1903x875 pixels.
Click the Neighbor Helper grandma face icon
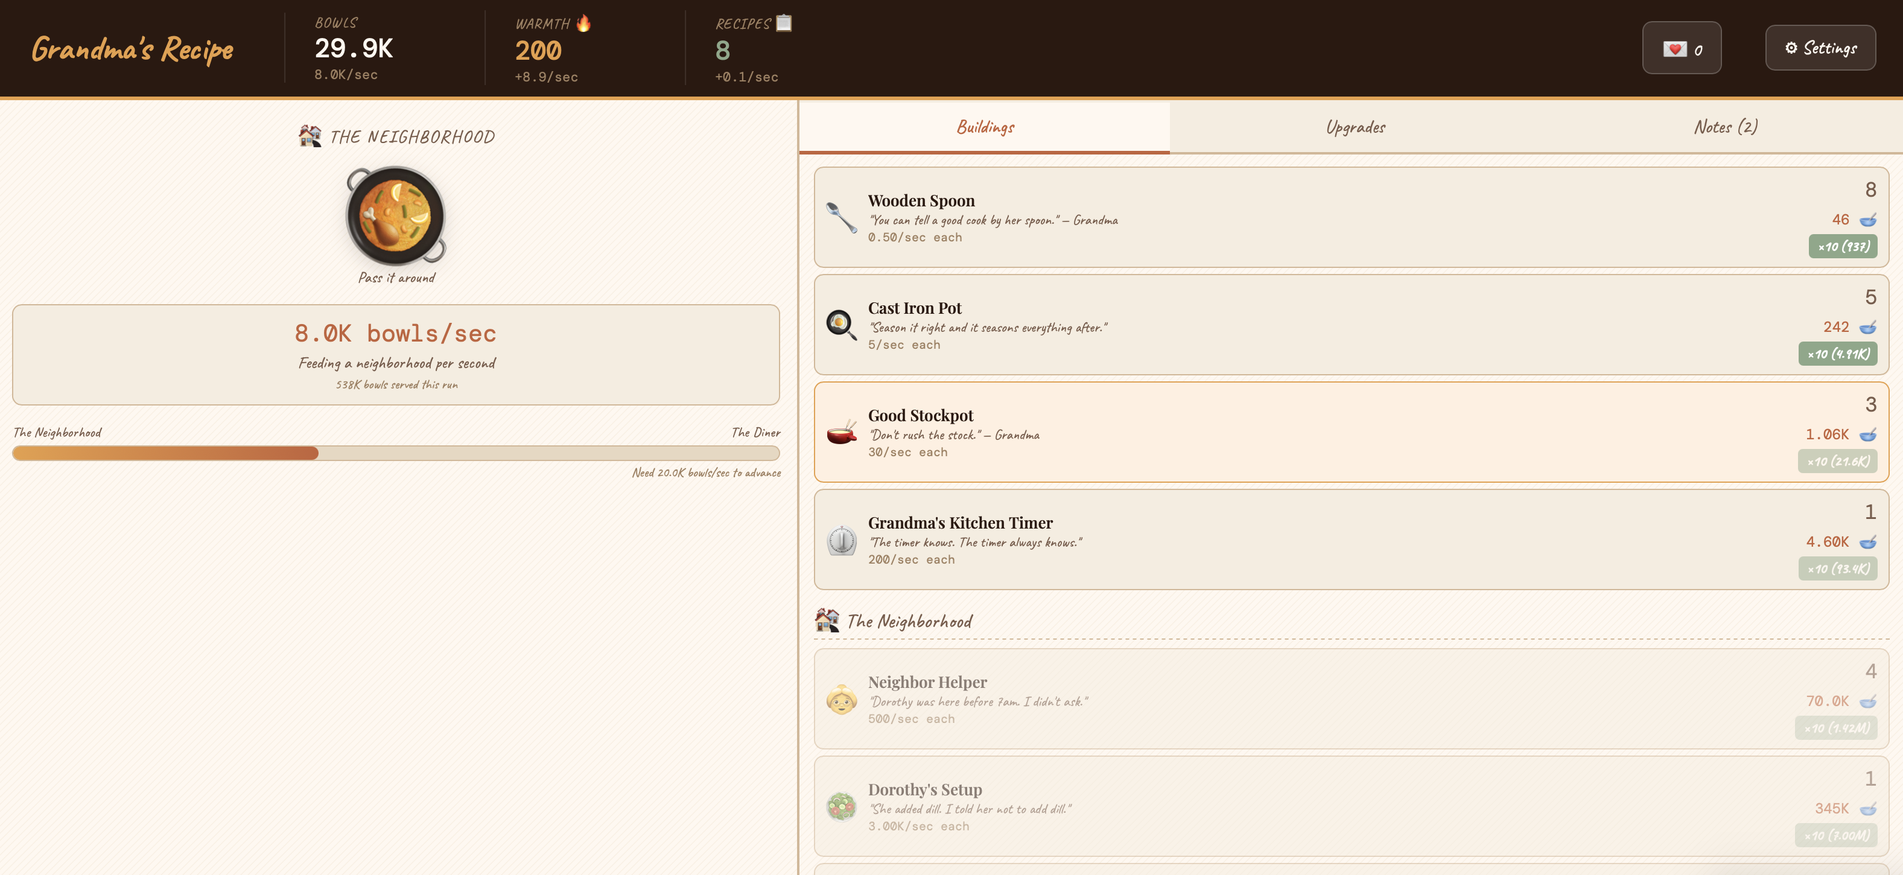click(x=842, y=699)
